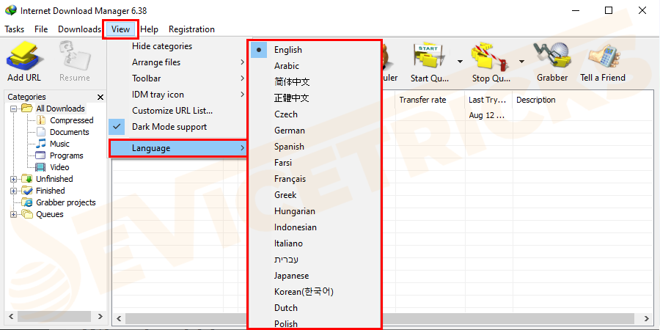
Task: Sort by Last Try column header
Action: click(x=488, y=100)
